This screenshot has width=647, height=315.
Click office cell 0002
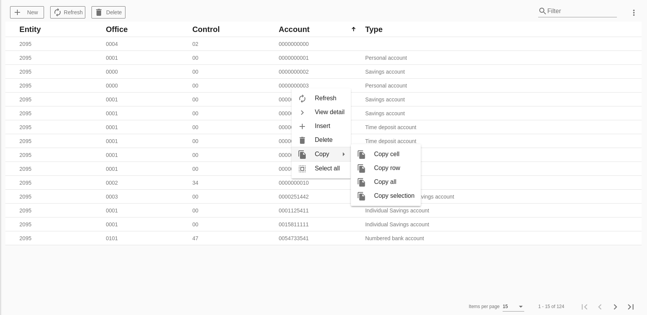click(x=112, y=183)
